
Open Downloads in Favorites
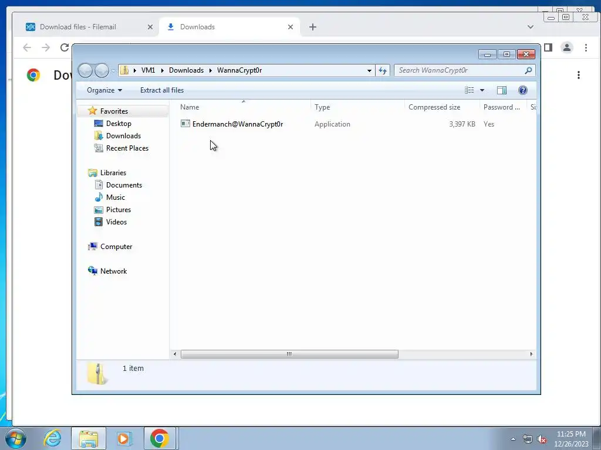[123, 136]
